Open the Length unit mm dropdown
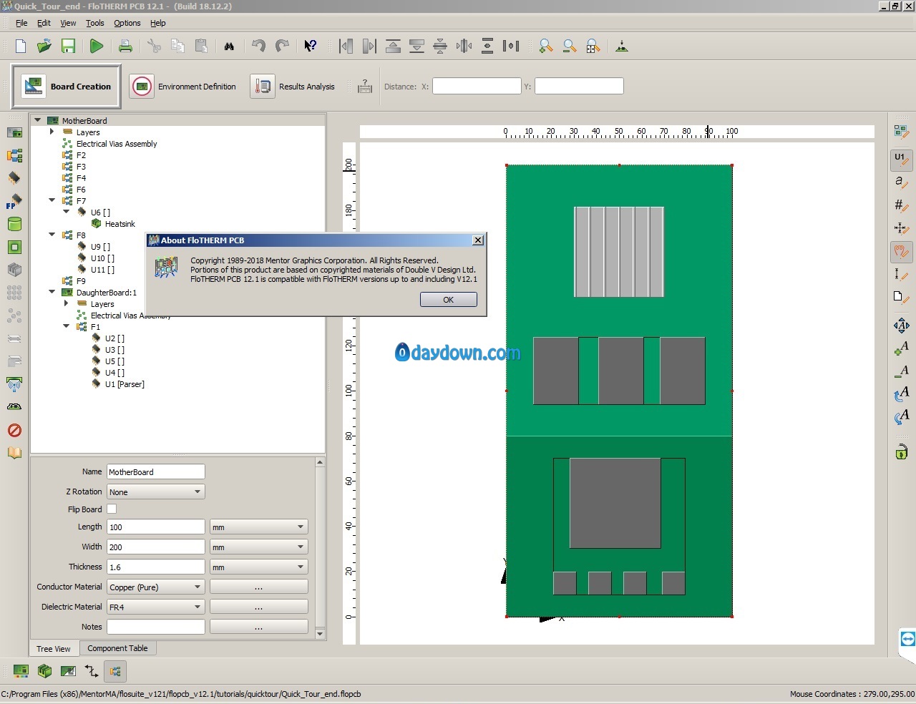 click(x=258, y=527)
